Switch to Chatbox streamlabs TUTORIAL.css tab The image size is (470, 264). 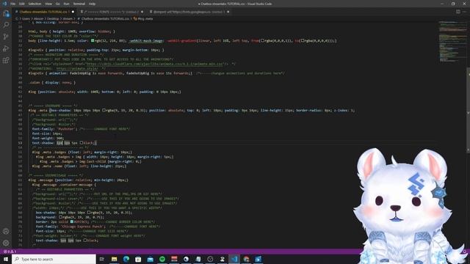click(44, 12)
